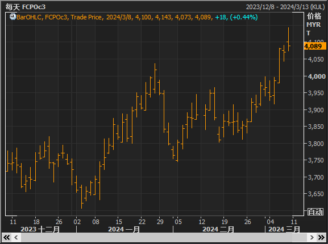
Task: Click the 3,900 price axis label
Action: [316, 110]
